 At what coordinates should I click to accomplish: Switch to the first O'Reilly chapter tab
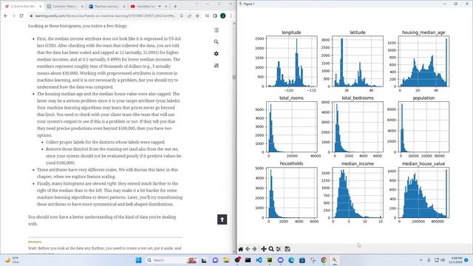pyautogui.click(x=23, y=6)
